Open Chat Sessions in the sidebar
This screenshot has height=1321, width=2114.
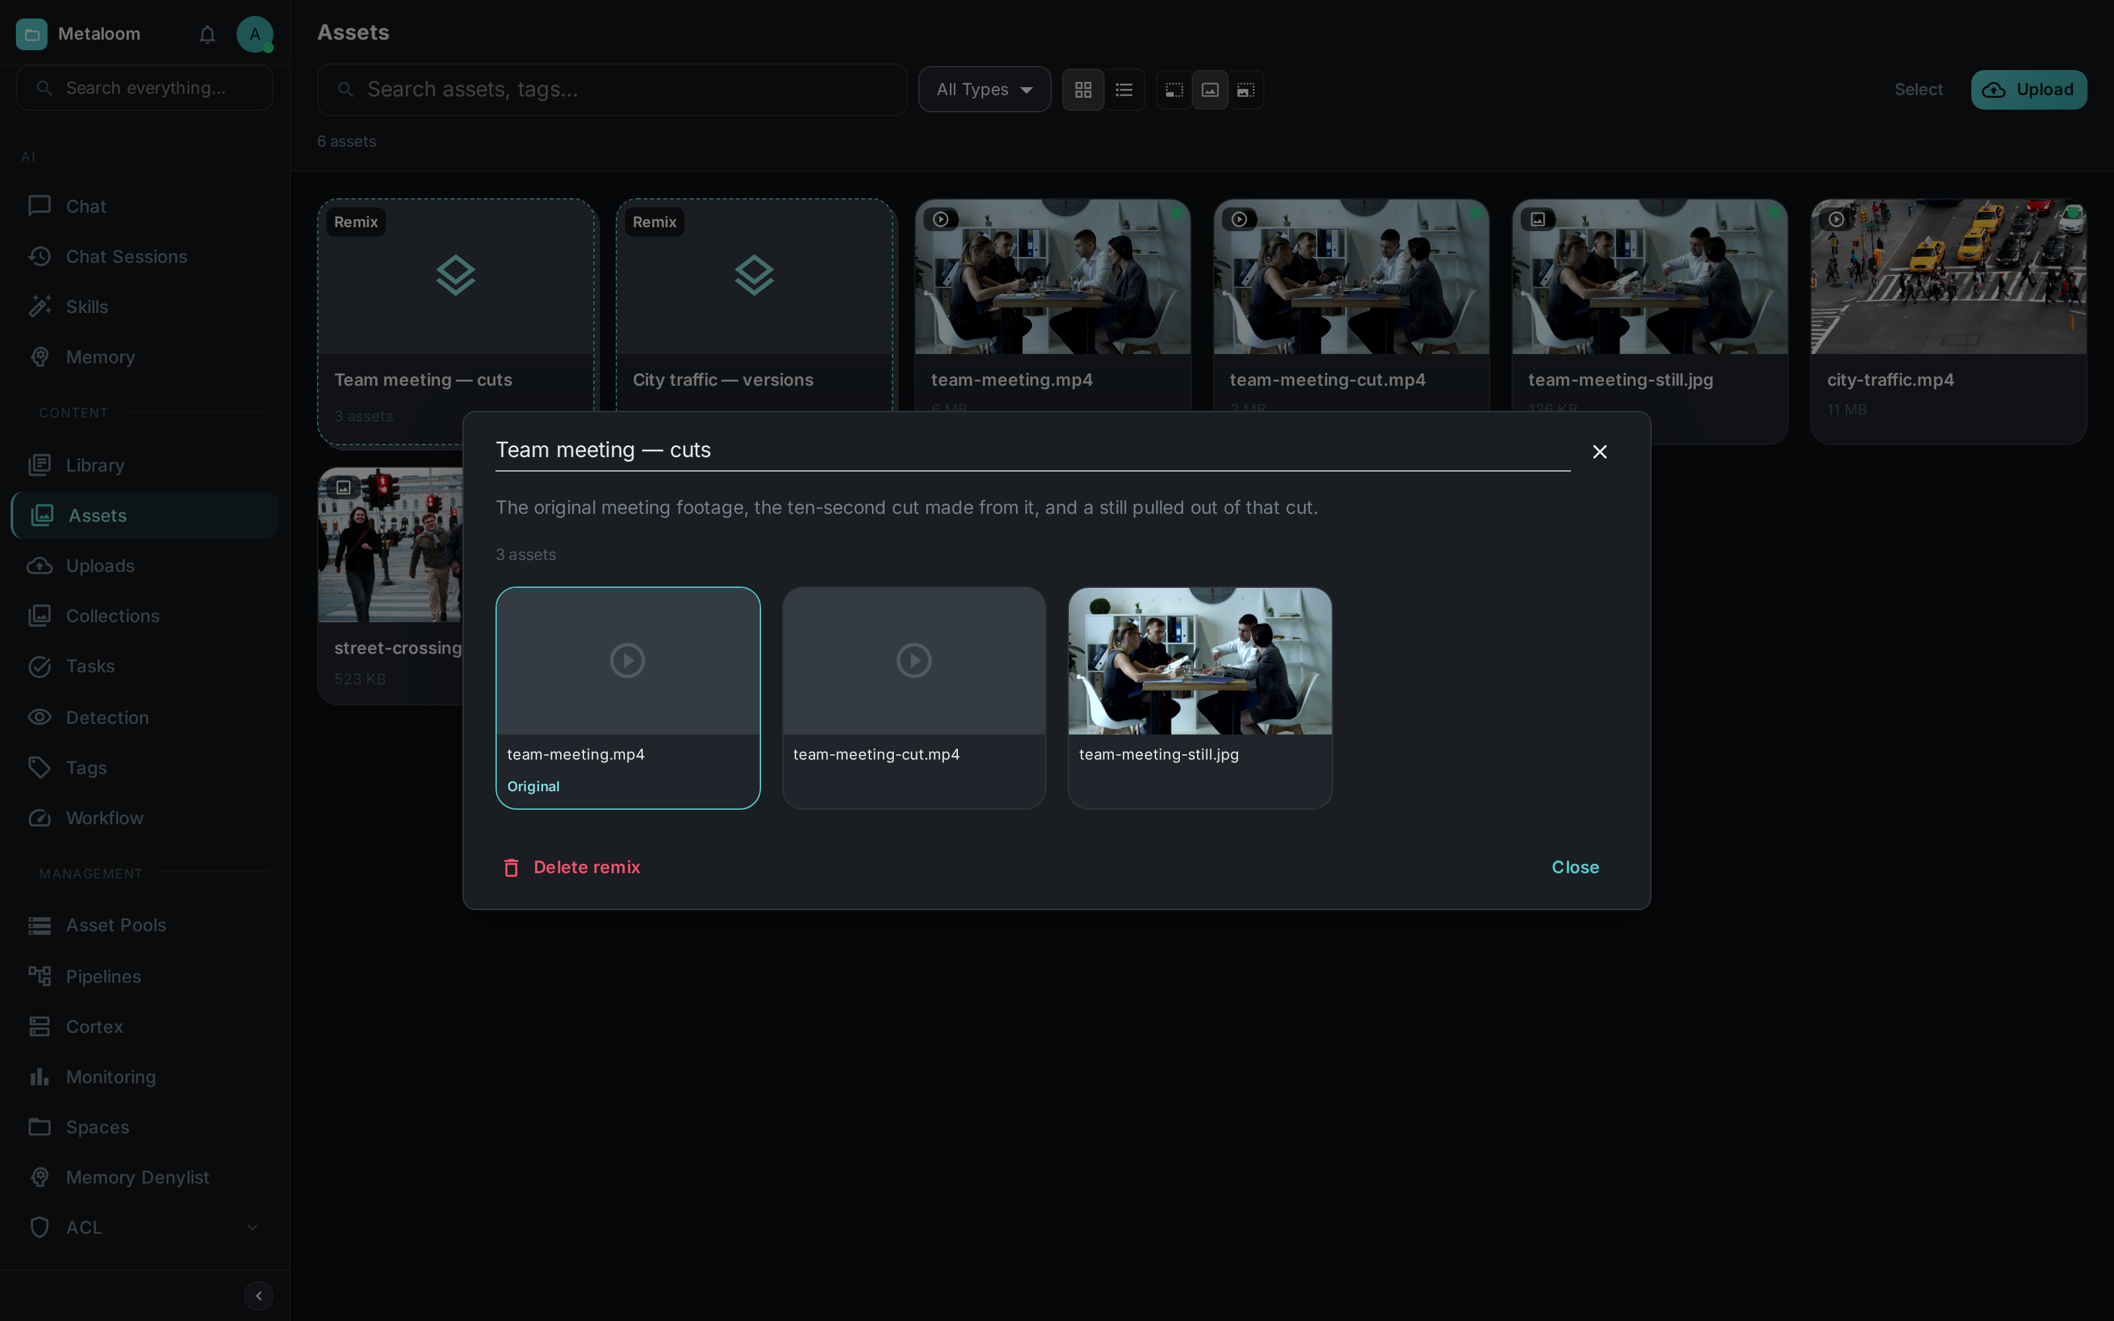tap(145, 257)
